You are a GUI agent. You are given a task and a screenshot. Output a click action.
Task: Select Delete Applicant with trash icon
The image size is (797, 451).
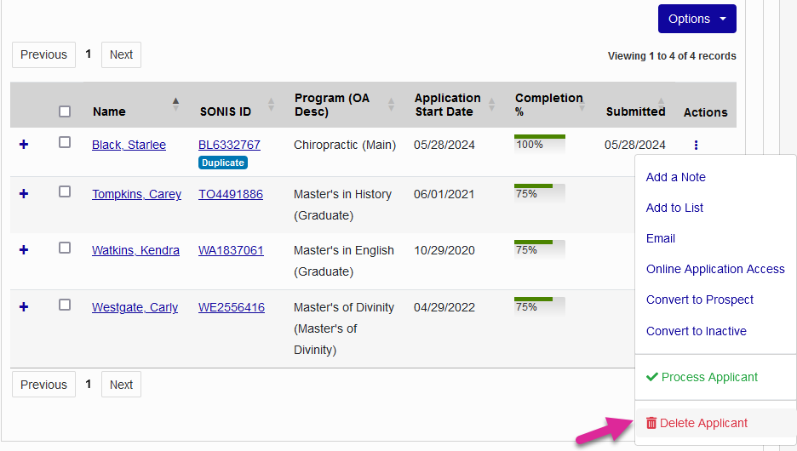[697, 423]
